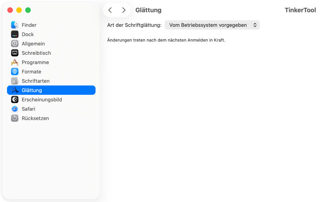The width and height of the screenshot is (320, 202).
Task: Click the Schreibtisch icon
Action: [x=15, y=53]
